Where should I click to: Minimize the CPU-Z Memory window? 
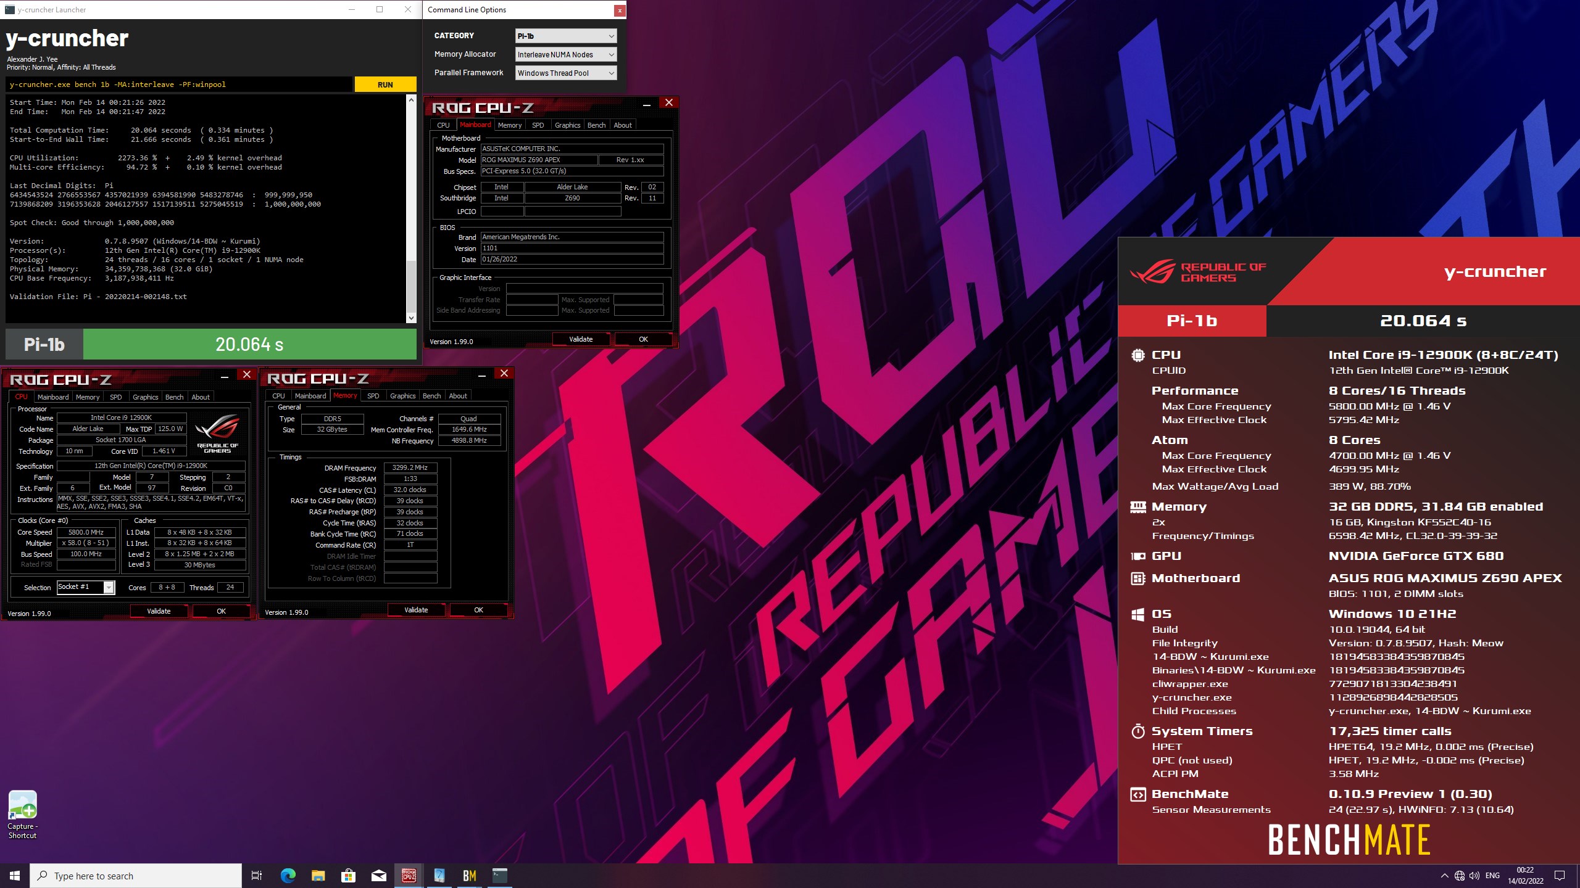481,374
